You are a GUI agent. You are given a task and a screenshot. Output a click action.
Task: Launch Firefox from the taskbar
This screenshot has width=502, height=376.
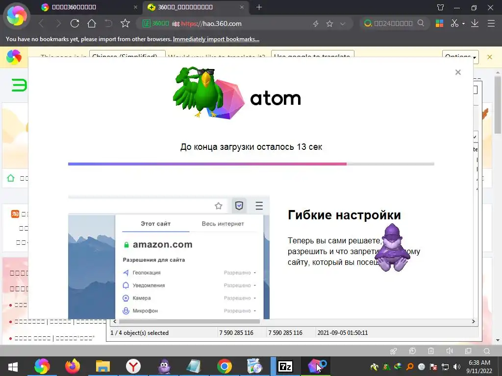pyautogui.click(x=73, y=366)
